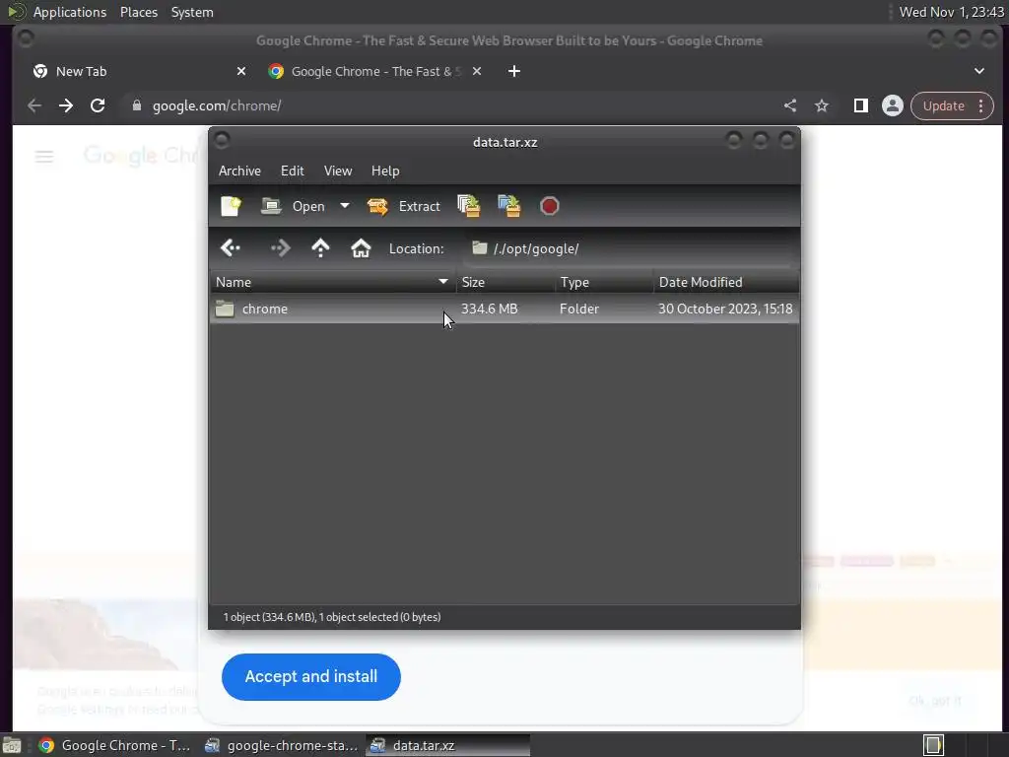Open an archive via the Open button

tap(294, 206)
